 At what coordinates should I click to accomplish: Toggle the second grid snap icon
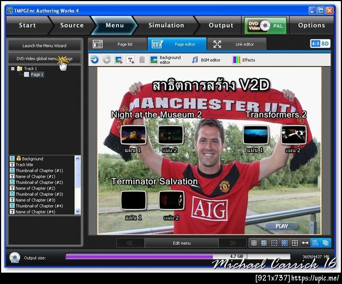coord(264,243)
